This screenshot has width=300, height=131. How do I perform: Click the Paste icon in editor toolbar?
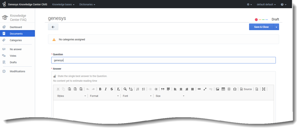pos(69,89)
